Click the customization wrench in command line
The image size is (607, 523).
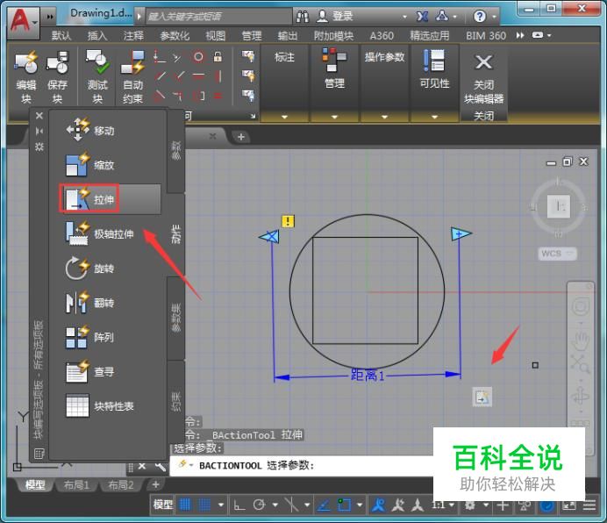pos(160,467)
